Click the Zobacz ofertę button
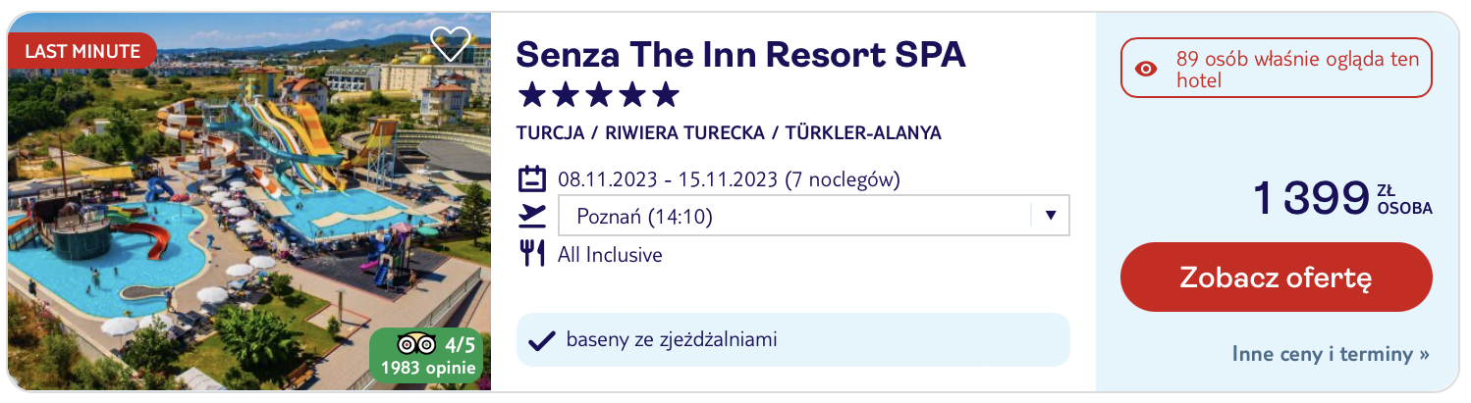Viewport: 1471px width, 403px height. pyautogui.click(x=1276, y=277)
